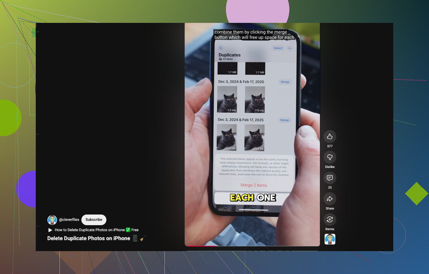
Task: Open the comments icon showing 23
Action: pos(330,178)
